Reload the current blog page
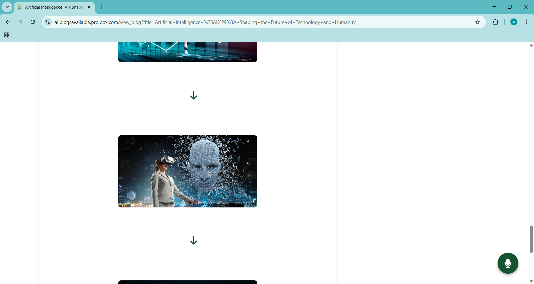 tap(33, 22)
